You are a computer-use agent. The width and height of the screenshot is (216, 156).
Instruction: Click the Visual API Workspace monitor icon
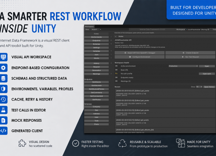[x=3, y=57]
